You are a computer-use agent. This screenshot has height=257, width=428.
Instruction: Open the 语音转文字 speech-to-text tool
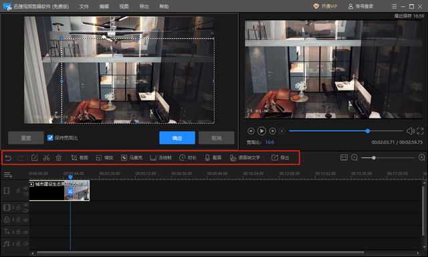(x=245, y=157)
